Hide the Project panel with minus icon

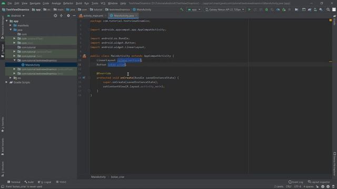coord(74,16)
